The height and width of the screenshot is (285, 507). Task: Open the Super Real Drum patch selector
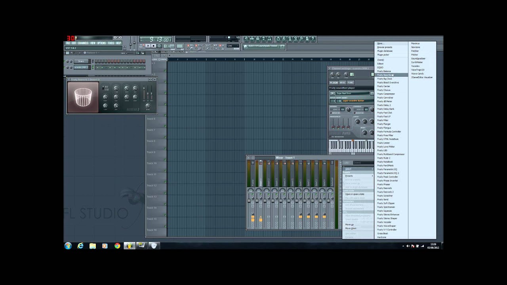(x=353, y=93)
